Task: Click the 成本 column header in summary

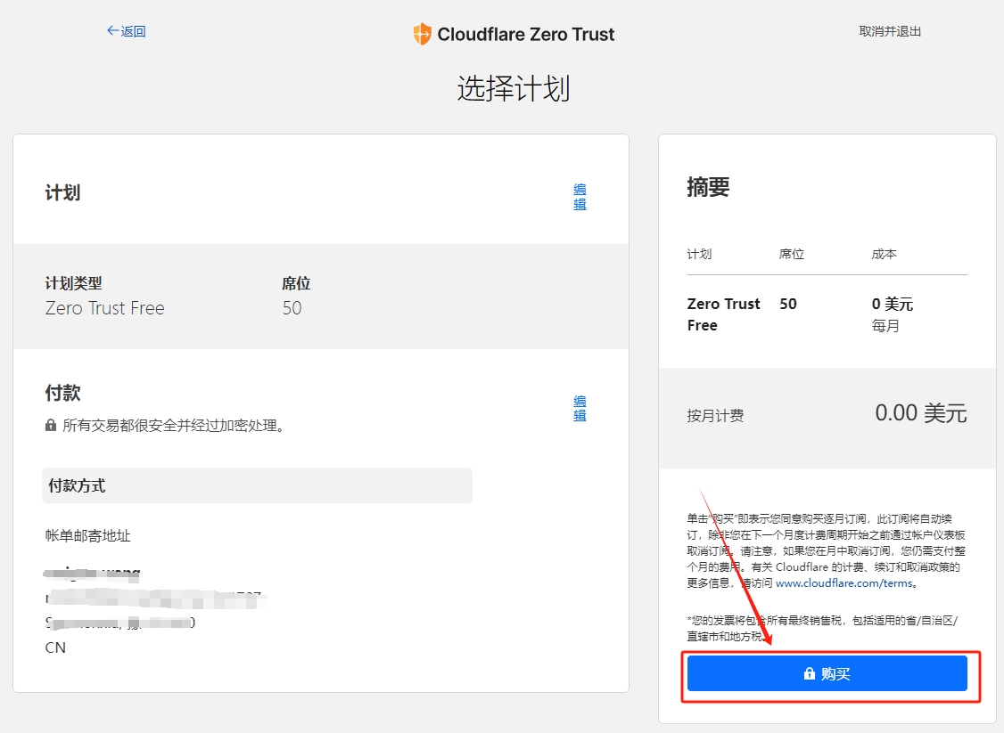Action: coord(884,254)
